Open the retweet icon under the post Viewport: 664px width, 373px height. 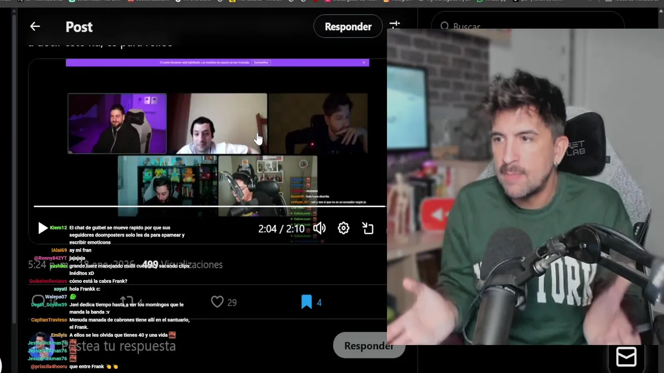(126, 302)
